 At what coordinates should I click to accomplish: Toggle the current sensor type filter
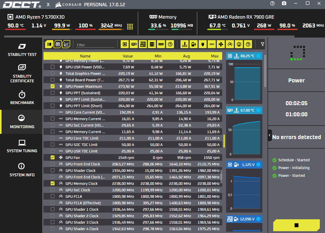(212, 44)
